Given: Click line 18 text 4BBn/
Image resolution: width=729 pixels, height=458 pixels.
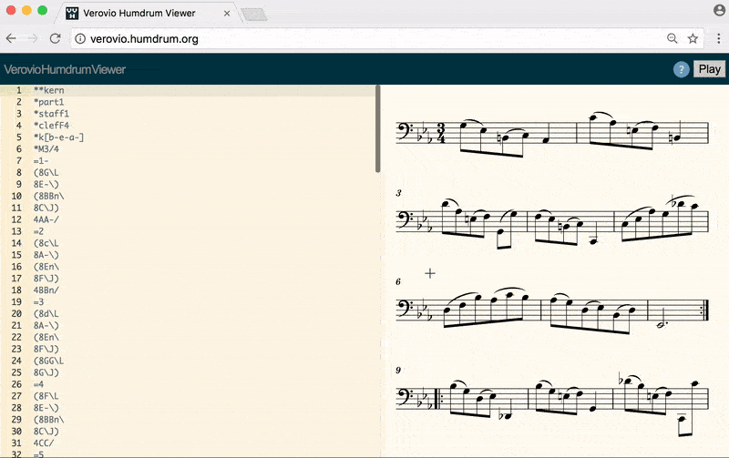Looking at the screenshot, I should pos(46,290).
